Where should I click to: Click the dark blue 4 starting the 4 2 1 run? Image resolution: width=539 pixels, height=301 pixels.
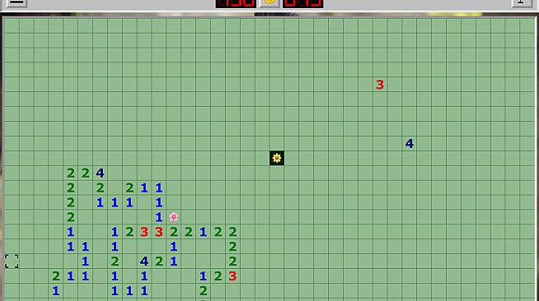coord(144,262)
